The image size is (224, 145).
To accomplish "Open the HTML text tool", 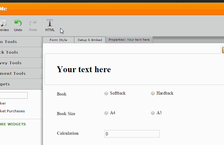I will coord(50,26).
